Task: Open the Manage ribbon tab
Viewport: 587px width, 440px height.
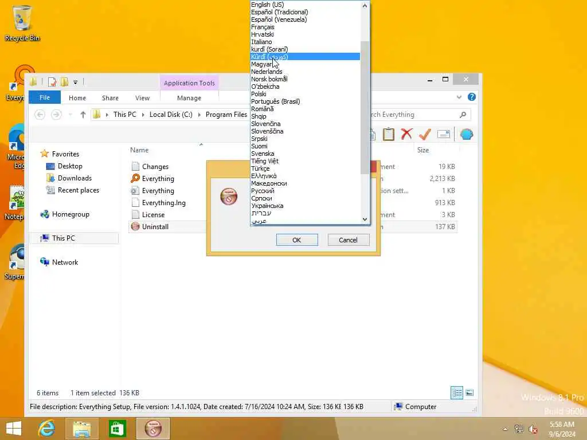Action: coord(189,97)
